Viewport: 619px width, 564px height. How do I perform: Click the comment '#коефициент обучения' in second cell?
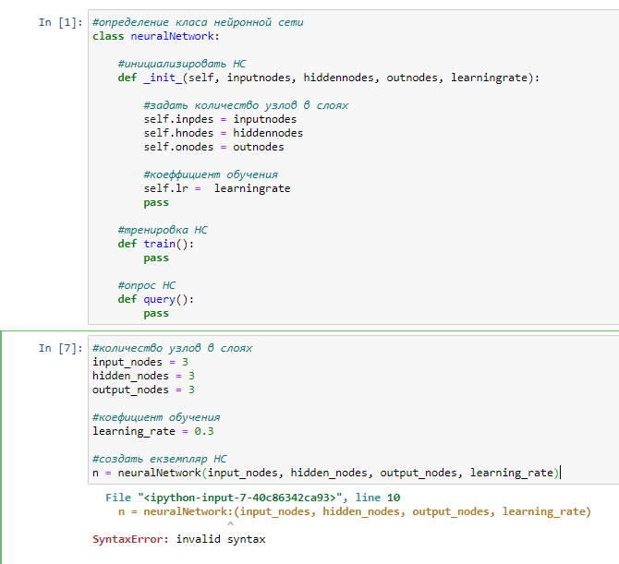[x=156, y=417]
